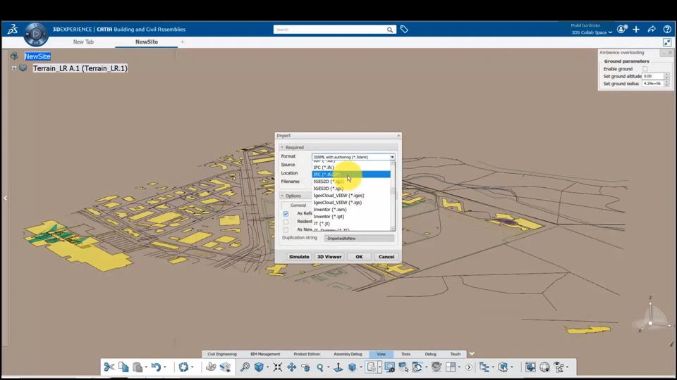Click the Simulate button
This screenshot has height=380, width=677.
point(299,257)
